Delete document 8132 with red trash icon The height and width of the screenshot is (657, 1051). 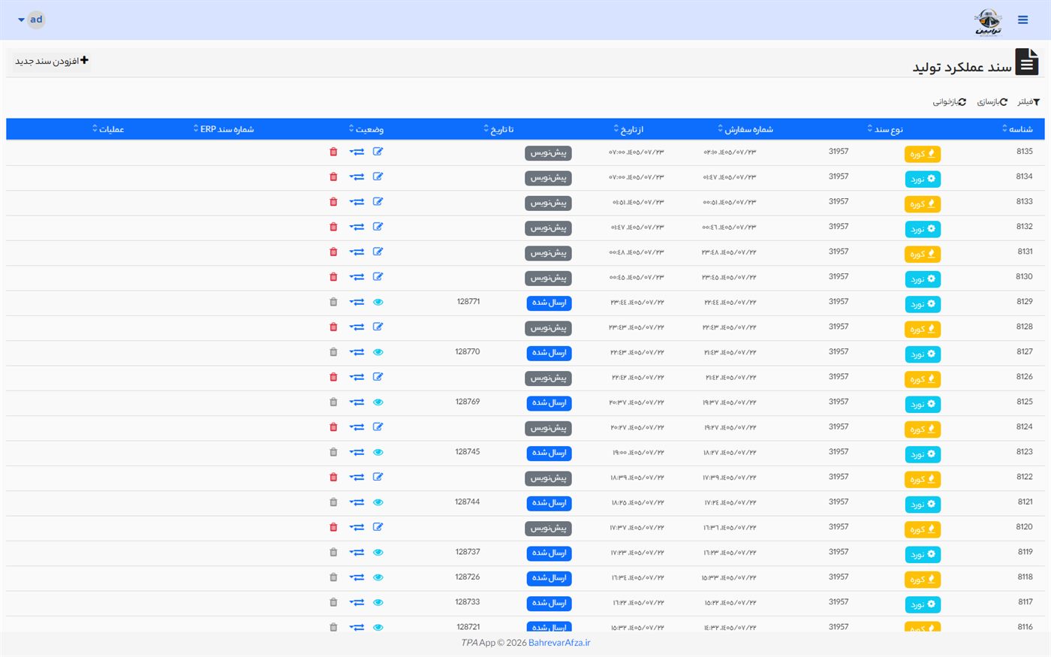coord(333,227)
